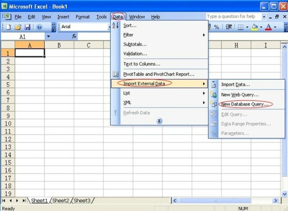Open the Name Box dropdown arrow

pyautogui.click(x=48, y=36)
